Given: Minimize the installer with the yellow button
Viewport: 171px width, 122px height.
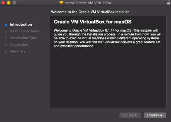Looking at the screenshot, I should coord(9,3).
